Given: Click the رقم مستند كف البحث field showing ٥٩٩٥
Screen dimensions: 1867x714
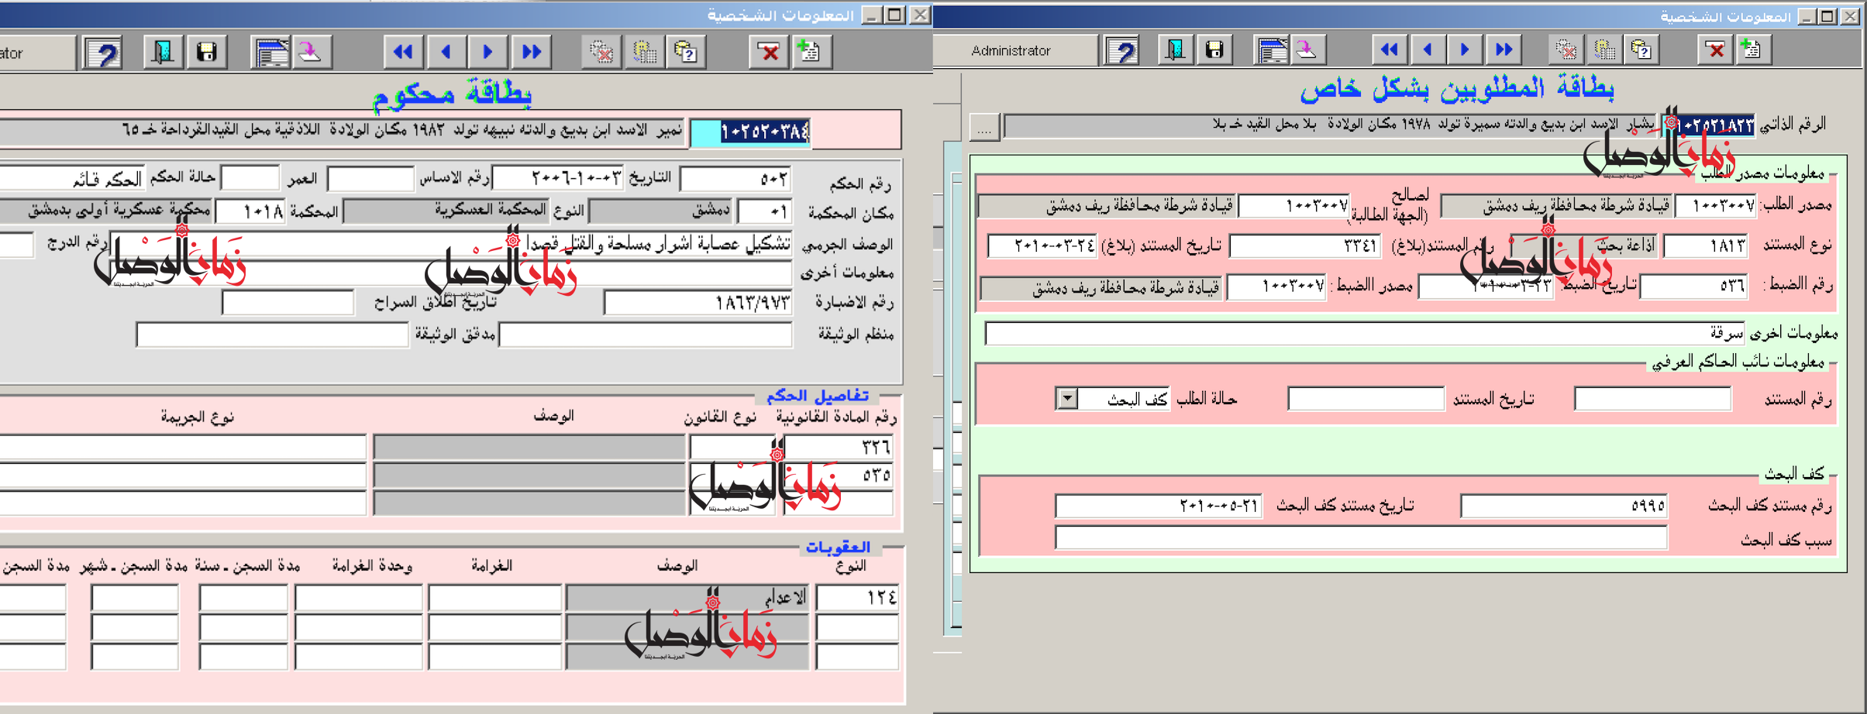Looking at the screenshot, I should point(1563,506).
